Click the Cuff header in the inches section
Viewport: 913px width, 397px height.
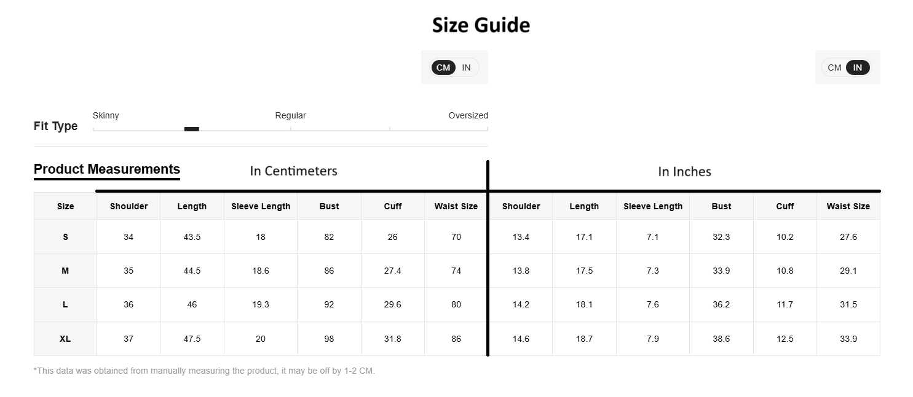tap(785, 206)
